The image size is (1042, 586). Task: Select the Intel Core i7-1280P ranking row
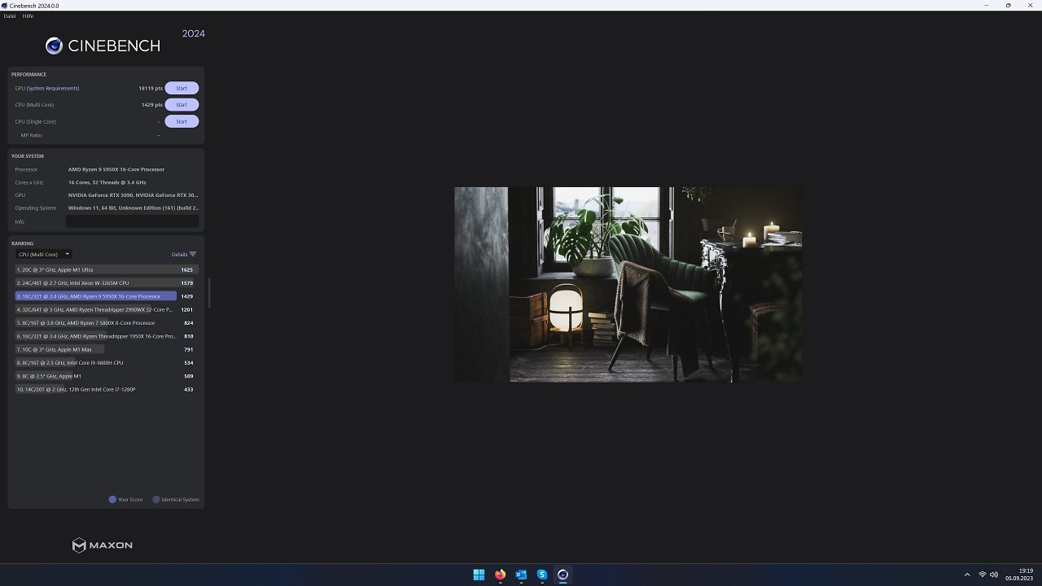107,389
